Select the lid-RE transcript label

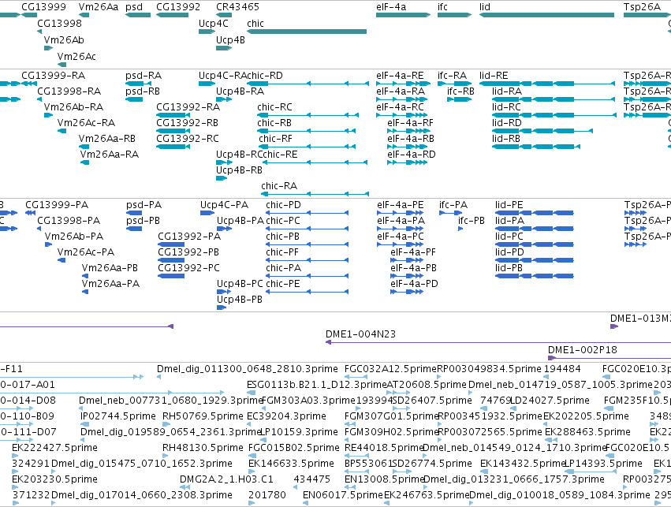pyautogui.click(x=494, y=76)
